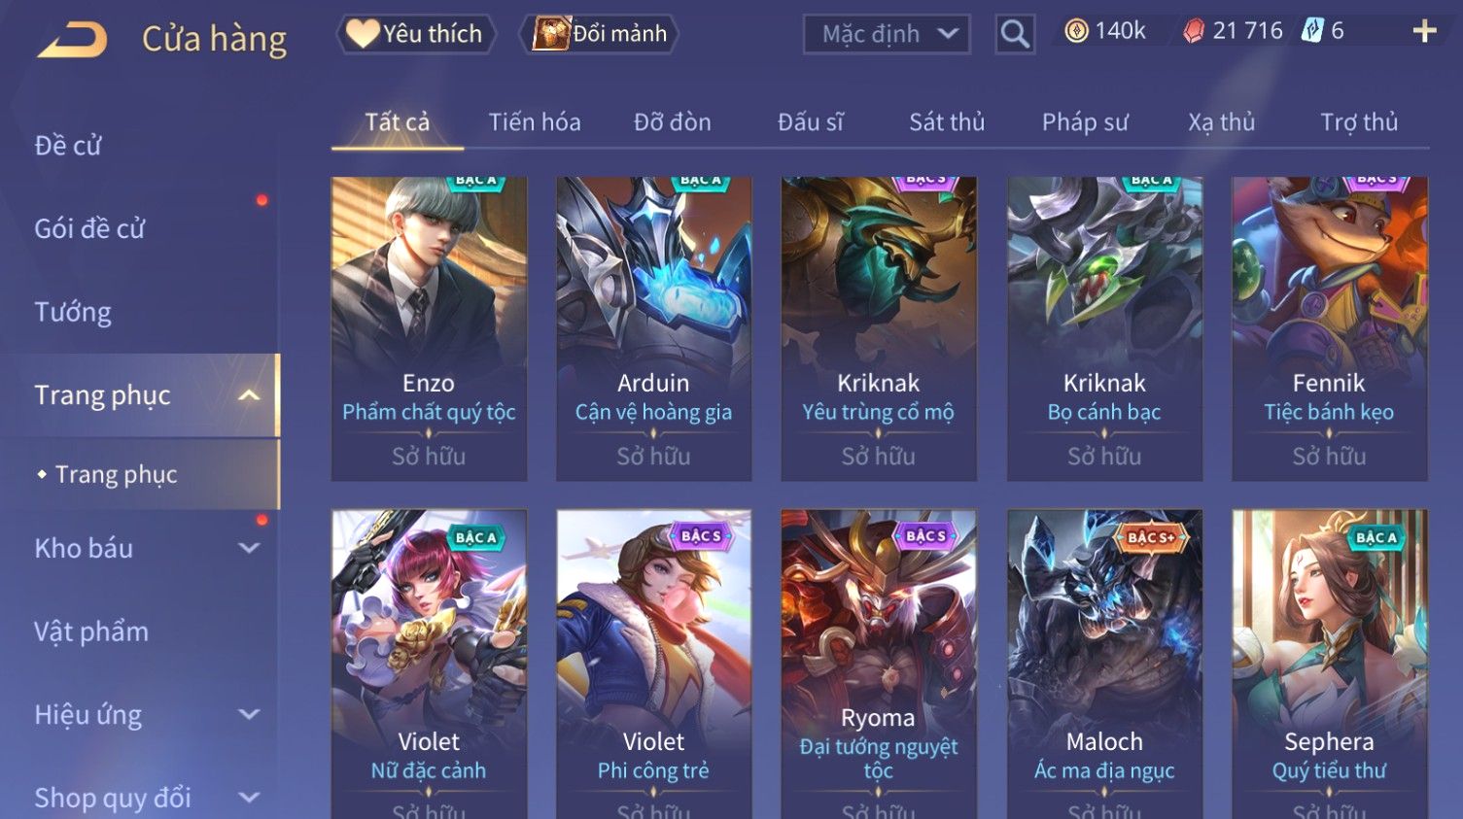Click the plus icon to add currency
Viewport: 1463px width, 819px height.
1424,32
